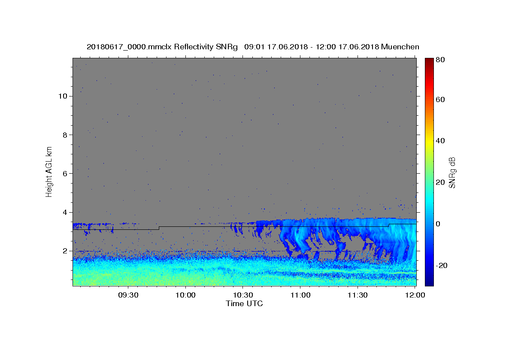Click the height tick label 8
515x343 pixels.
point(65,135)
